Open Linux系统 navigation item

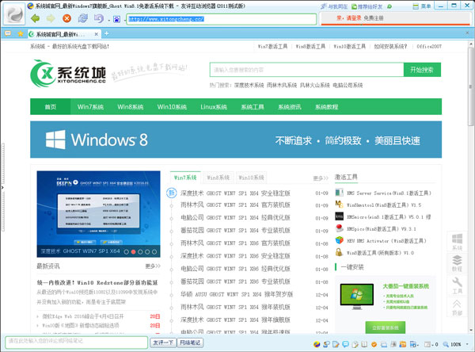point(214,107)
